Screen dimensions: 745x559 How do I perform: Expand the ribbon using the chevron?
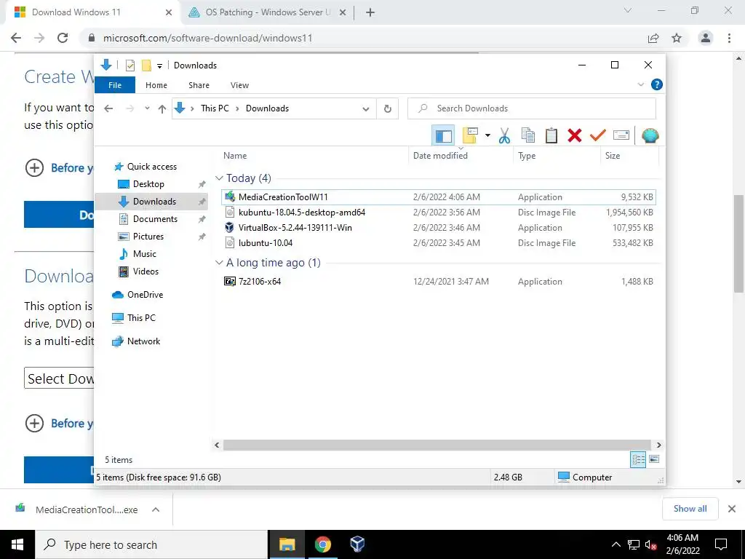(x=640, y=84)
